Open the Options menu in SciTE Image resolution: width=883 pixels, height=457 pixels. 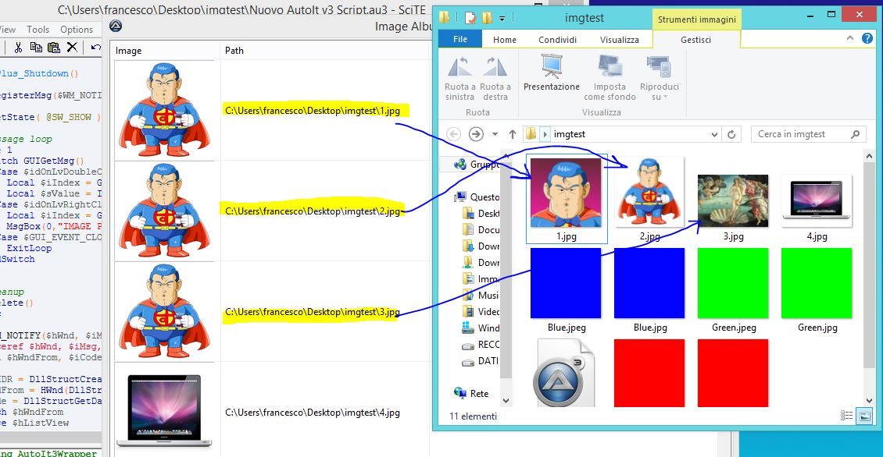77,29
